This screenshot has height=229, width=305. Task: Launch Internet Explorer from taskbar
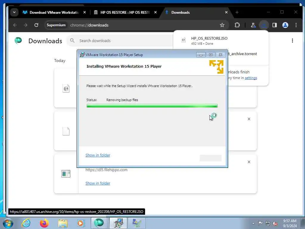pos(26,223)
